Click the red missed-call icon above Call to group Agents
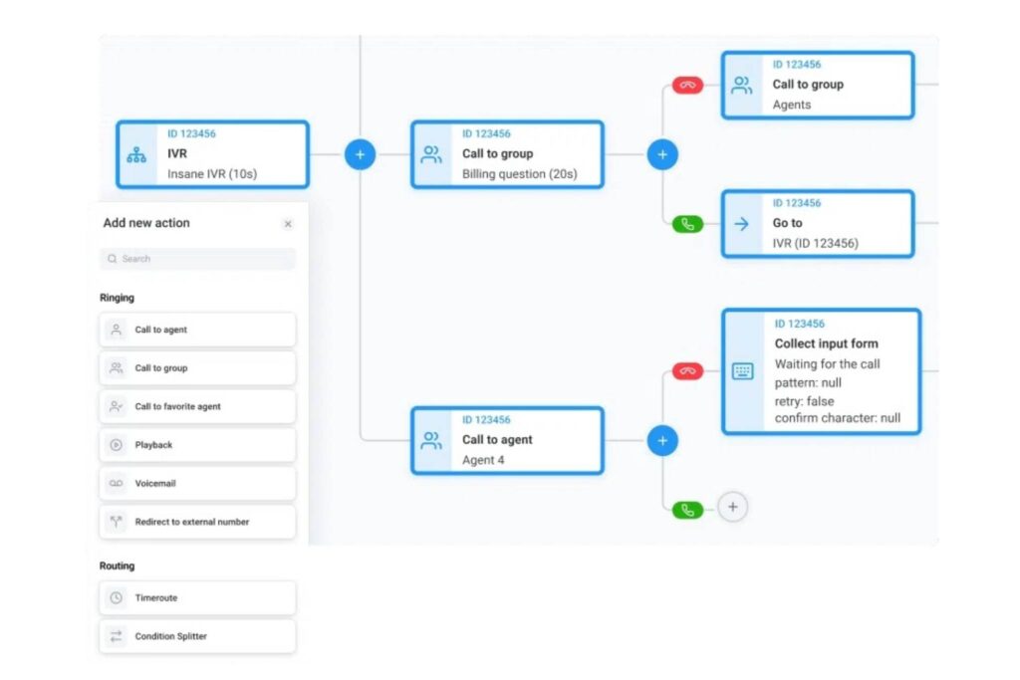Screen dimensions: 1020x680 687,85
